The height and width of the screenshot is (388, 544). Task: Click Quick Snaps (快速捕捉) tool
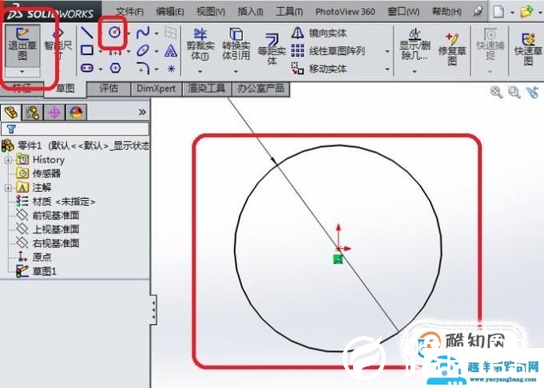click(490, 45)
